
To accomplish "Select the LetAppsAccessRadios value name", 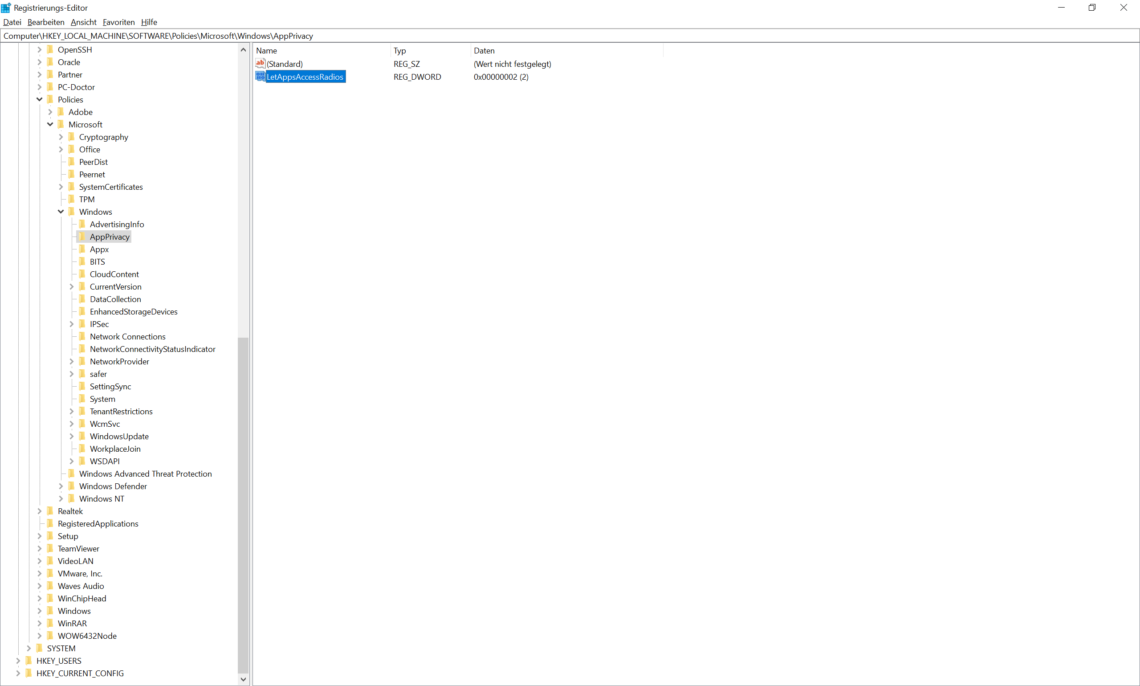I will point(305,77).
